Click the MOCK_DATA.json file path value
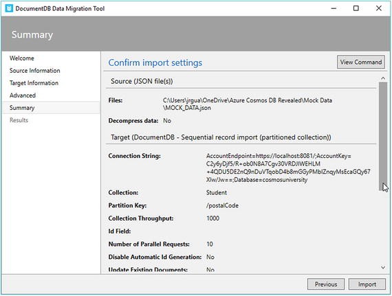The height and width of the screenshot is (296, 392). 248,104
